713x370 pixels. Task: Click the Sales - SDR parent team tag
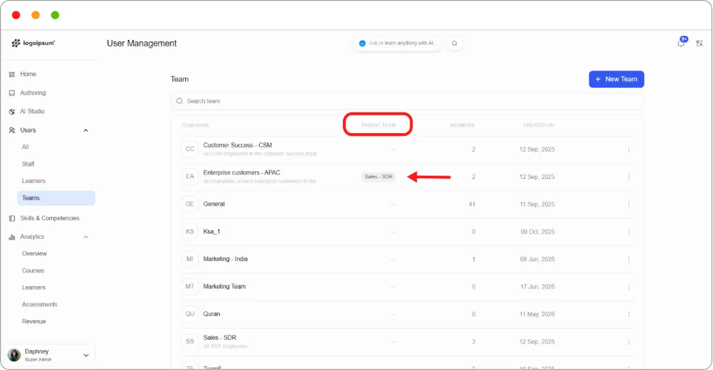click(x=378, y=177)
